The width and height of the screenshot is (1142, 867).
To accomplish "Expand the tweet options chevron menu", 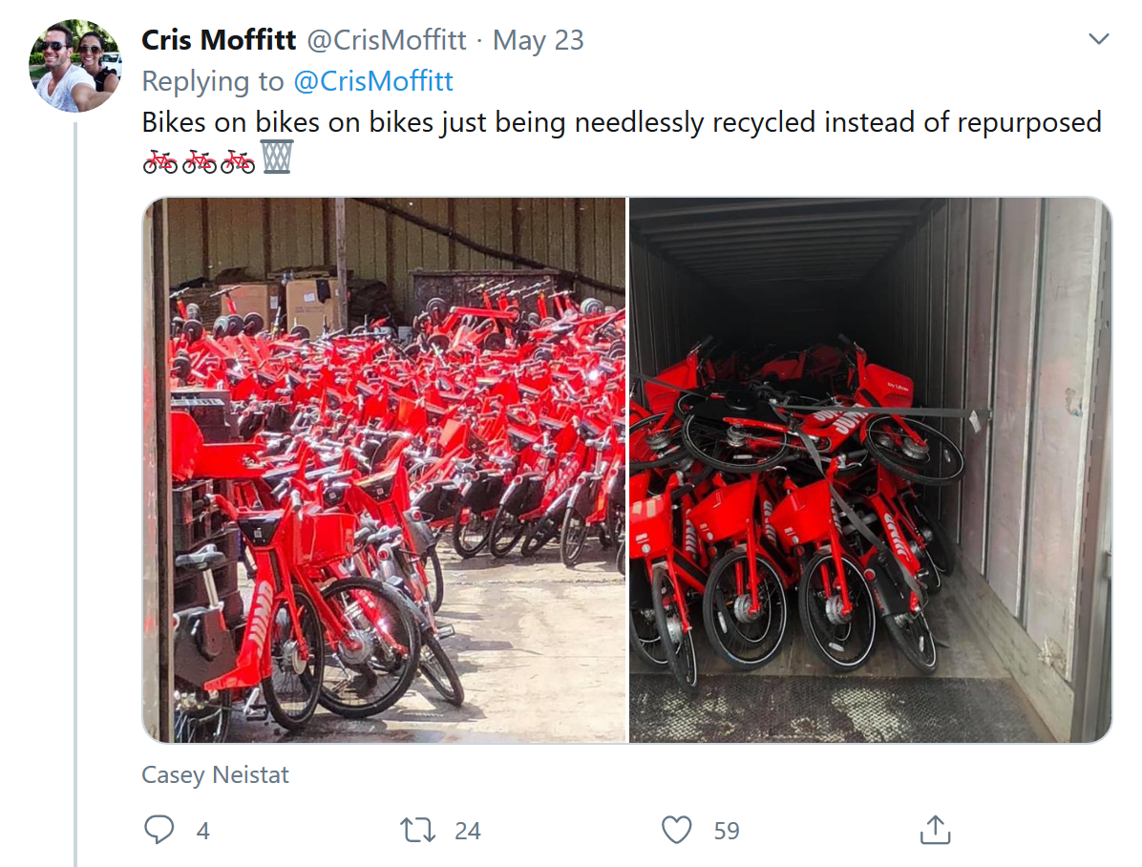I will 1099,39.
